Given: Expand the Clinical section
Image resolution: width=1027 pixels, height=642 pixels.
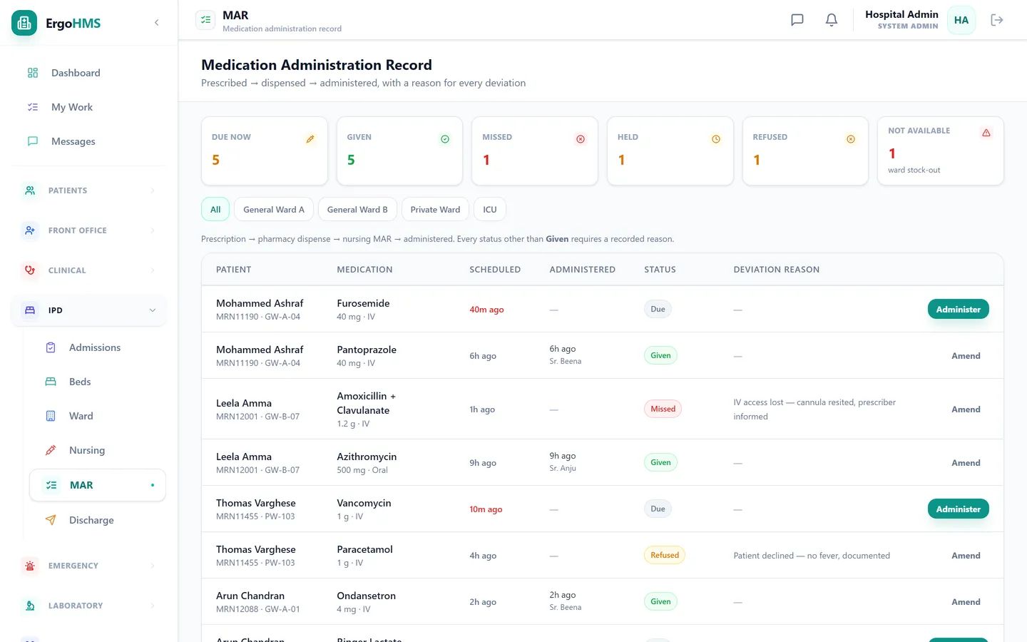Looking at the screenshot, I should [x=89, y=270].
